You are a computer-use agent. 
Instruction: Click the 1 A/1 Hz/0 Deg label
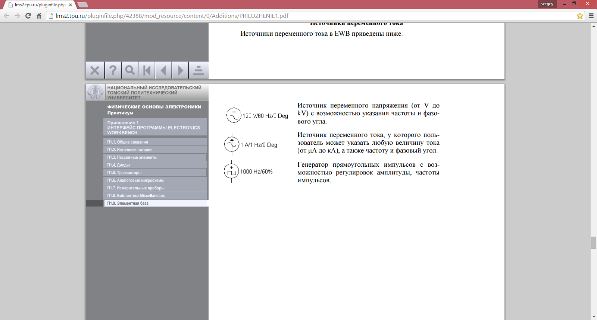coord(259,145)
